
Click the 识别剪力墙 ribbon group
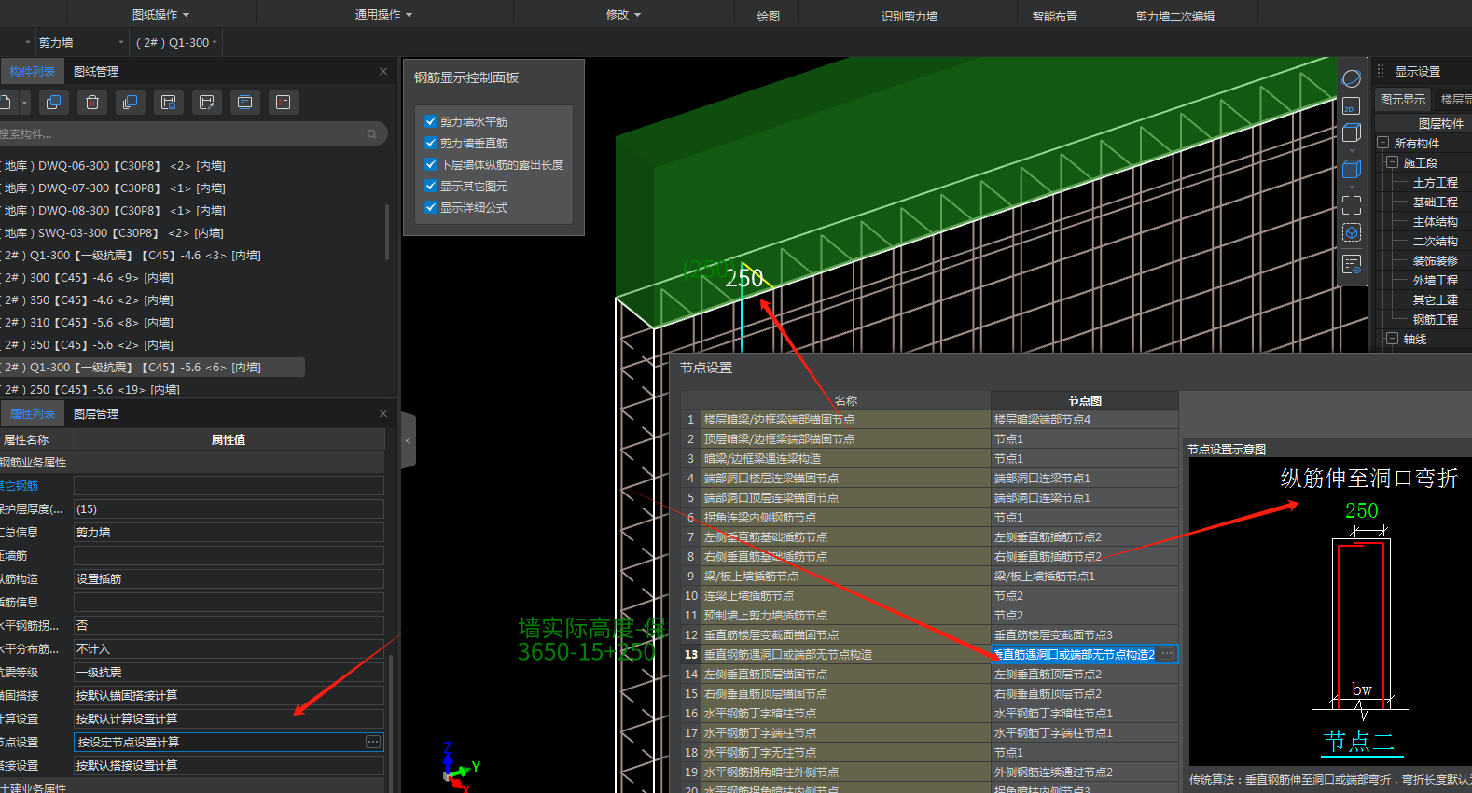(910, 16)
